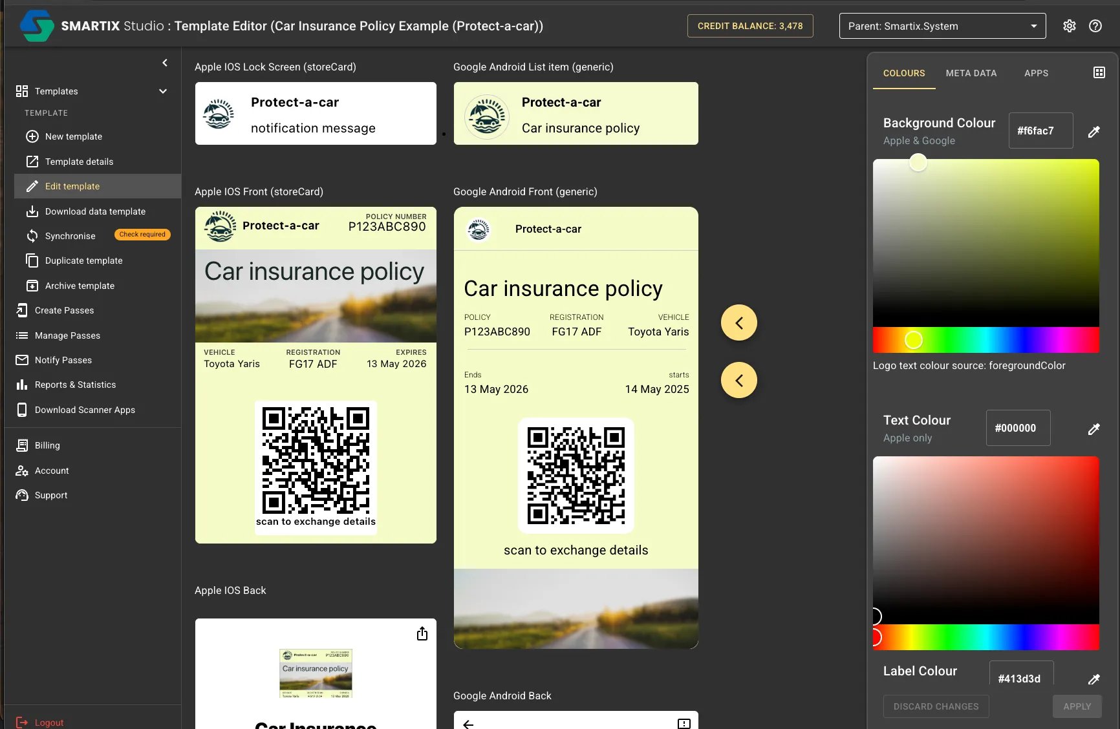Click 'Logo text colour source: foregroundColor' text
This screenshot has width=1120, height=729.
point(969,365)
